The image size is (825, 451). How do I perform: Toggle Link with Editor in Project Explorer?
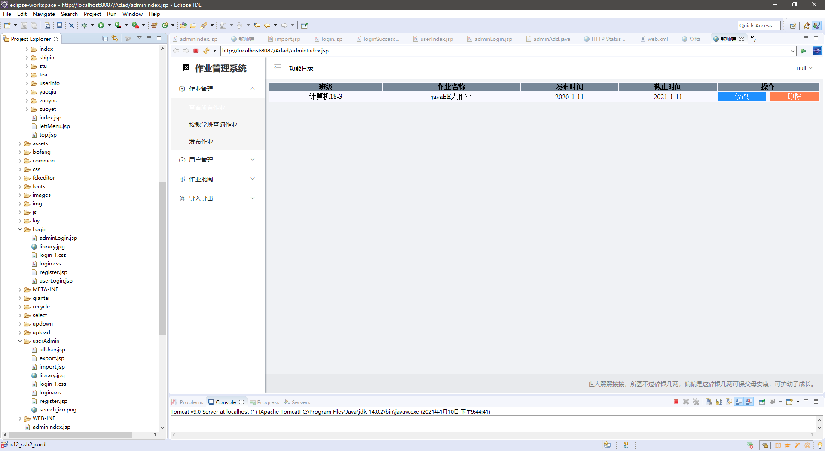(115, 39)
